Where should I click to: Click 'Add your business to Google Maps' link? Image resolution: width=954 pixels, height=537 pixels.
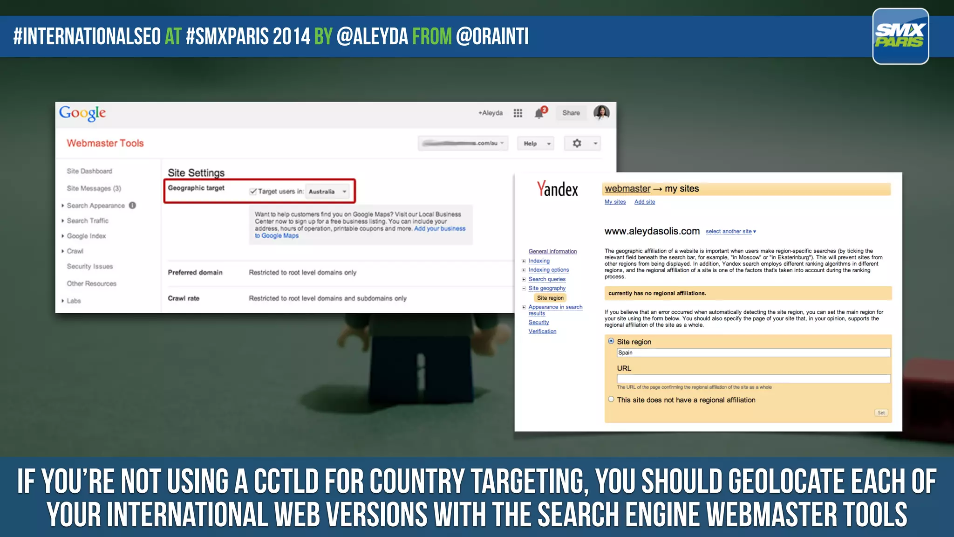click(x=360, y=232)
